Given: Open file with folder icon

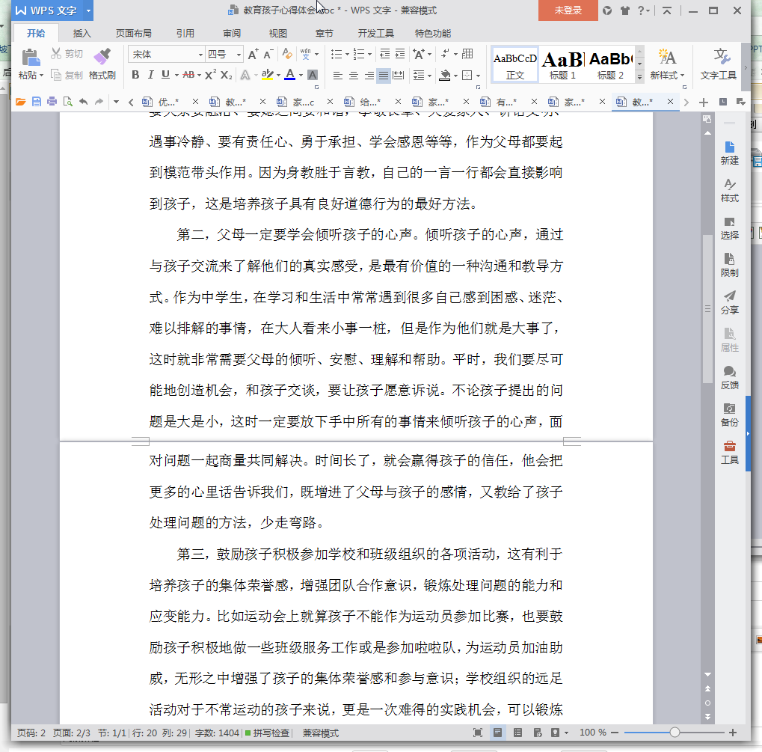Looking at the screenshot, I should (x=20, y=102).
